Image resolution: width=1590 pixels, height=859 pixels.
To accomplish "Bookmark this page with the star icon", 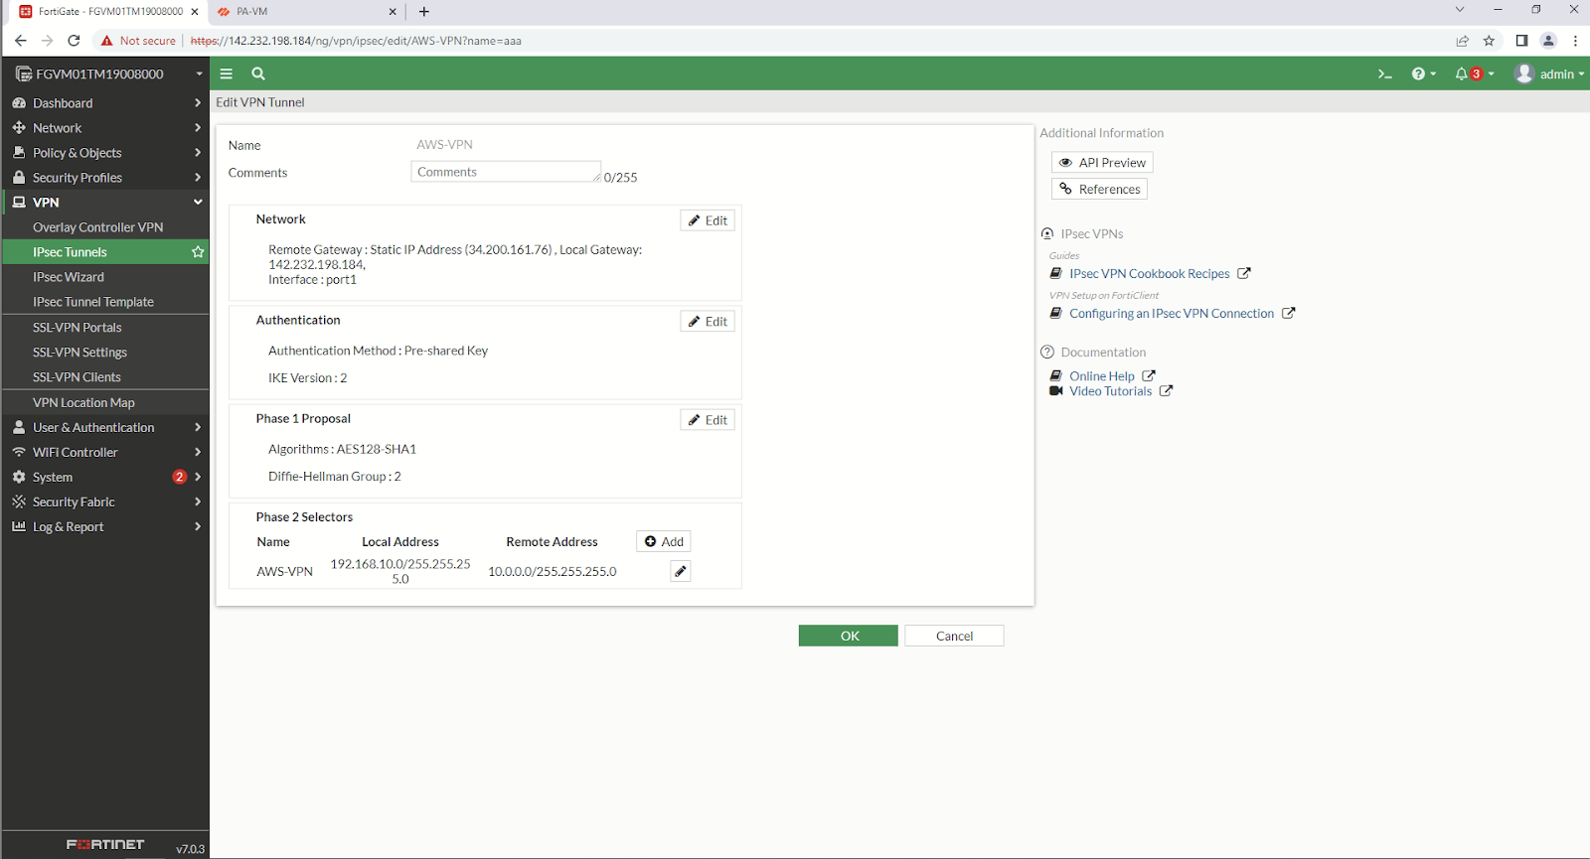I will click(x=1489, y=41).
